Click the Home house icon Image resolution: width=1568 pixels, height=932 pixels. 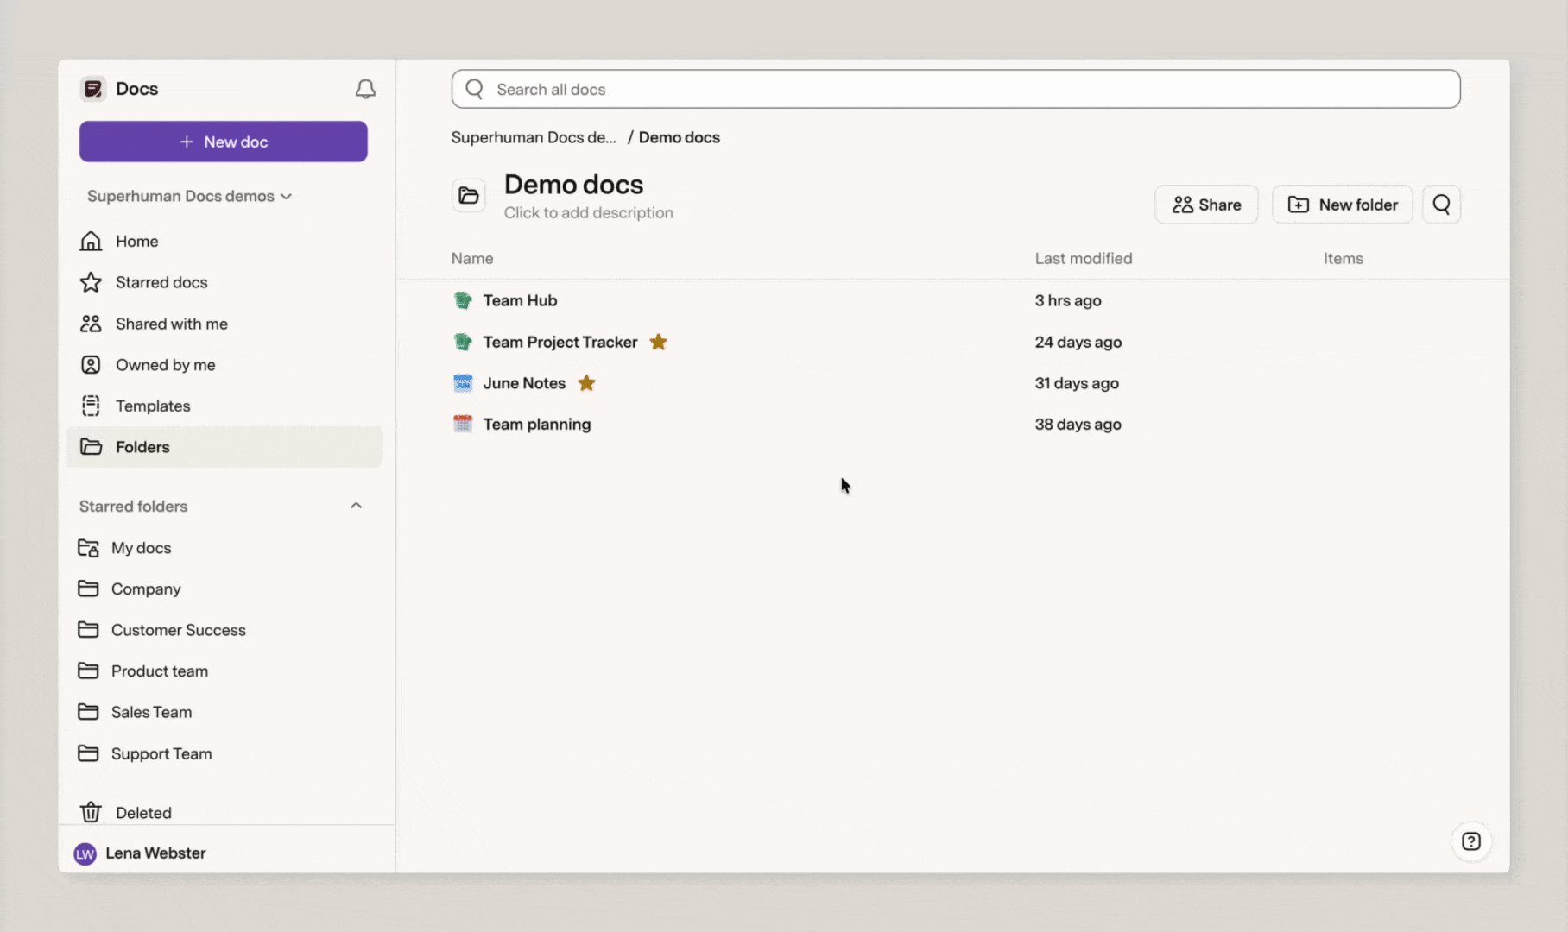tap(91, 241)
